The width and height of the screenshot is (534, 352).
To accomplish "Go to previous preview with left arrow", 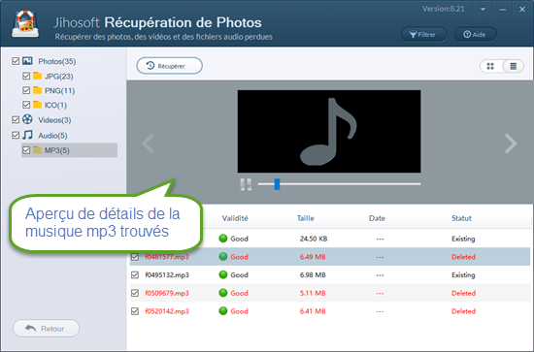I will pos(149,144).
